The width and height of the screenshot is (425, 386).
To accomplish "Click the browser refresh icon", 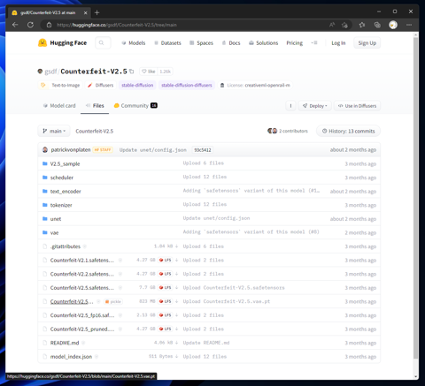I will click(30, 25).
